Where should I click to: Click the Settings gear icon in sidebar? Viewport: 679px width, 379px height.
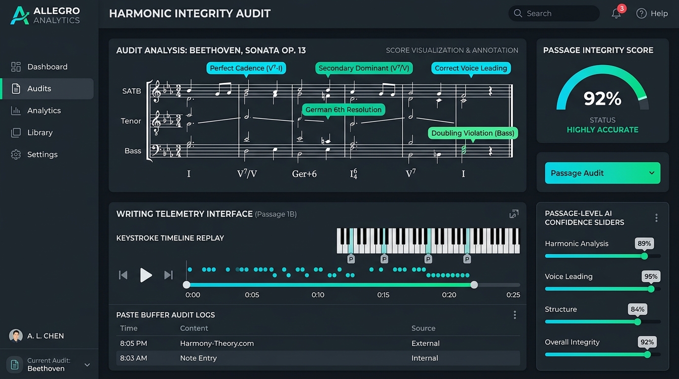[16, 154]
